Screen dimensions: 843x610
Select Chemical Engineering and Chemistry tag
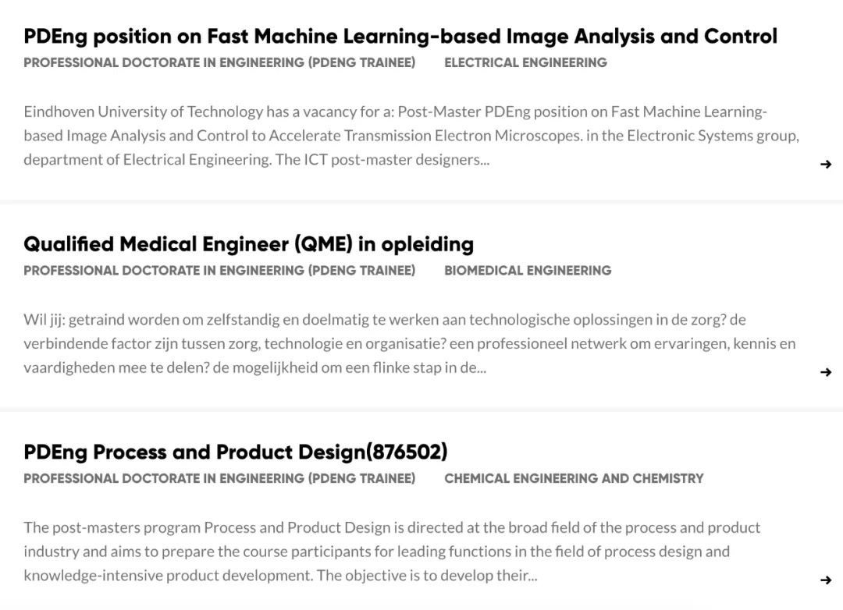[574, 478]
